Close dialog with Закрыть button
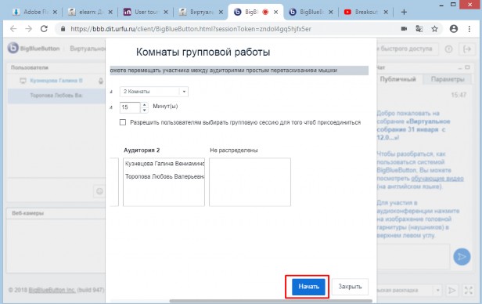The height and width of the screenshot is (304, 482). pyautogui.click(x=350, y=287)
